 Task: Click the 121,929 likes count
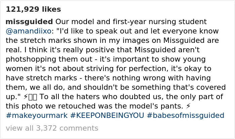33,9
